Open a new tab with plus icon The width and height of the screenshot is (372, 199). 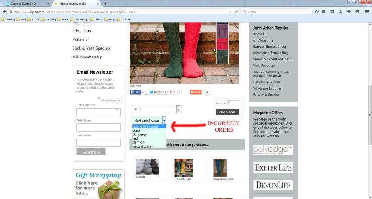coord(105,4)
